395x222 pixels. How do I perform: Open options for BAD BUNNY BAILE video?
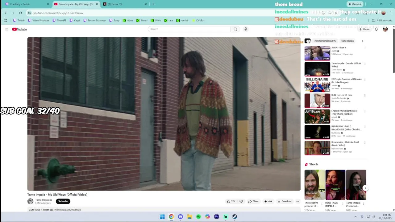coord(365,127)
